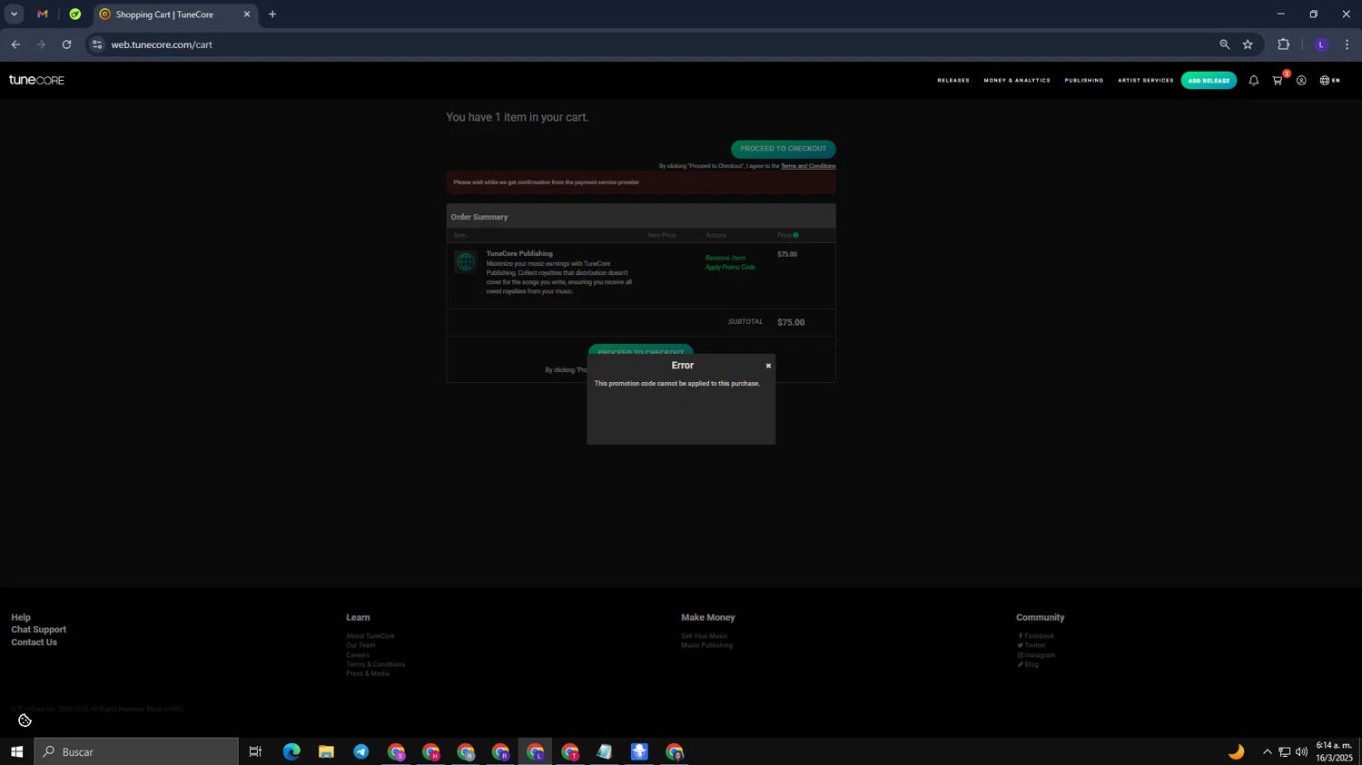
Task: Open footer Terms & Conditions link
Action: (x=376, y=664)
